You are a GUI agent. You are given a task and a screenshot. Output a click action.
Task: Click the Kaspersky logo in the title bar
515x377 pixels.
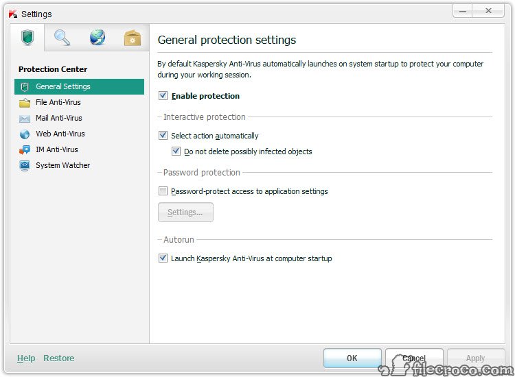point(13,14)
